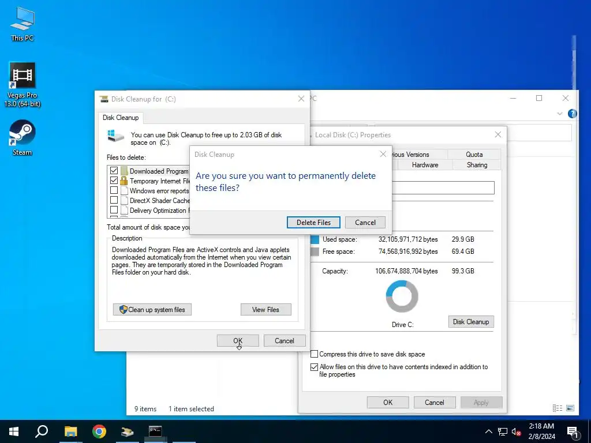Click drive label input field in Properties

(x=443, y=187)
